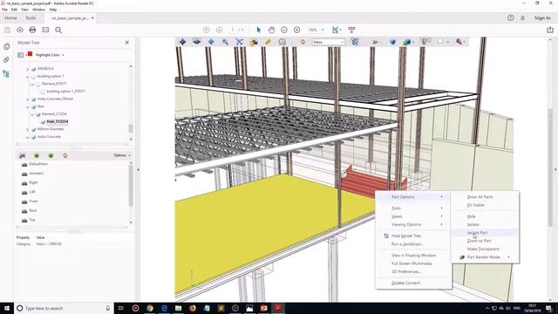Image resolution: width=558 pixels, height=314 pixels.
Task: Open attachments paperclip panel
Action: pyautogui.click(x=6, y=60)
